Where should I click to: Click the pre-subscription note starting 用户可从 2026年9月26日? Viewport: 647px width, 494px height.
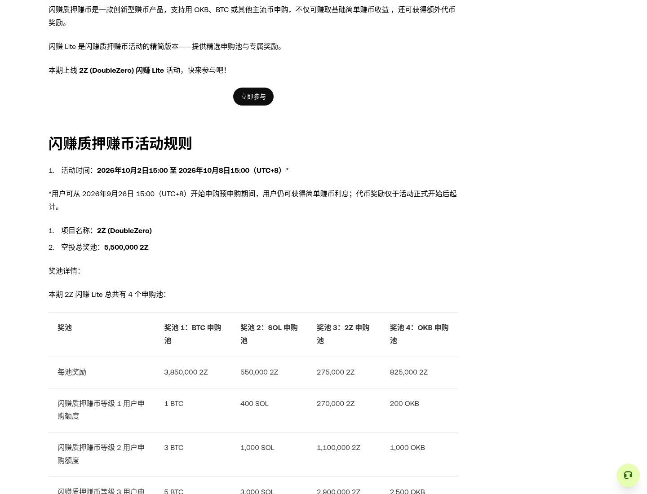pyautogui.click(x=253, y=200)
